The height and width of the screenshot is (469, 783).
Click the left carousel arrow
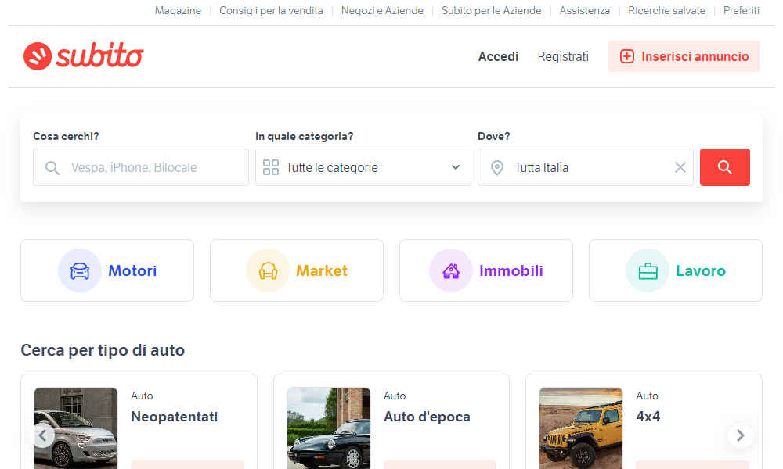[x=43, y=435]
